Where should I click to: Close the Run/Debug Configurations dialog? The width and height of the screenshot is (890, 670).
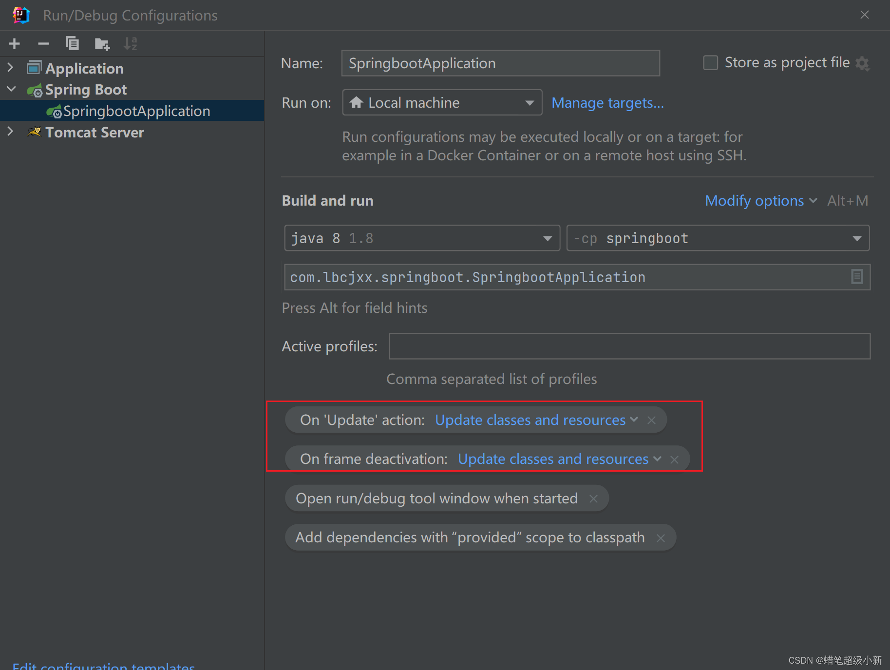click(865, 15)
